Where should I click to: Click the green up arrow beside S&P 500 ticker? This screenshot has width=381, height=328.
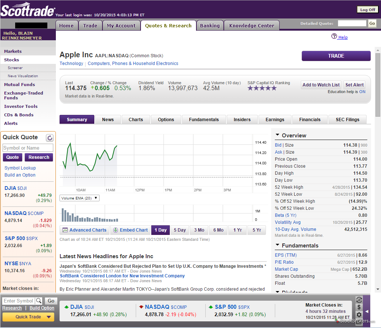[x=211, y=307]
